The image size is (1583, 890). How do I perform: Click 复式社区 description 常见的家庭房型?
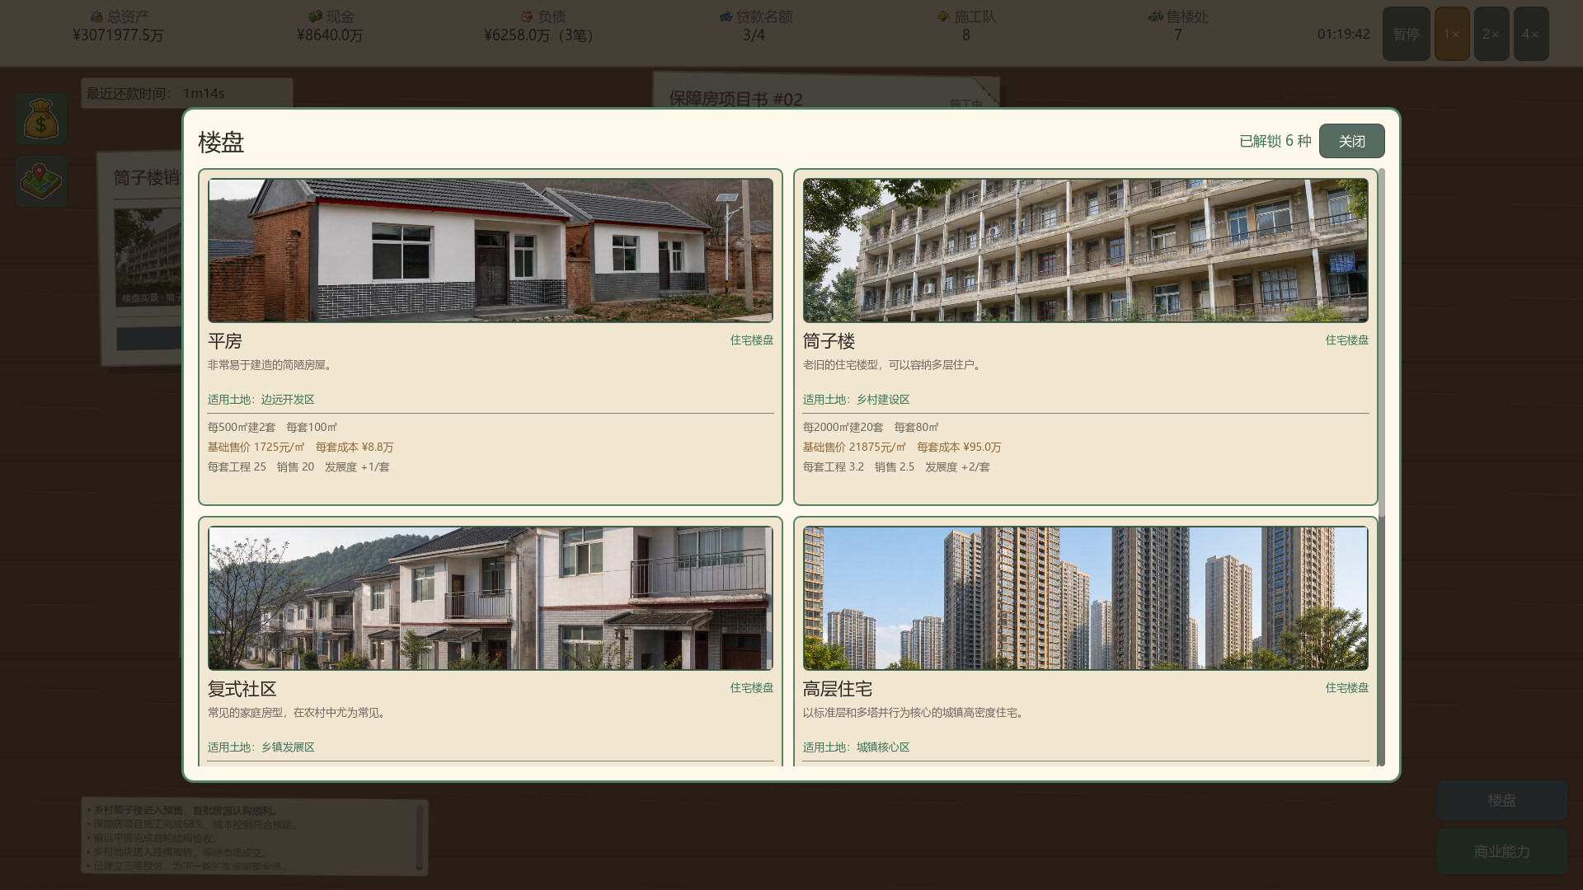click(298, 713)
